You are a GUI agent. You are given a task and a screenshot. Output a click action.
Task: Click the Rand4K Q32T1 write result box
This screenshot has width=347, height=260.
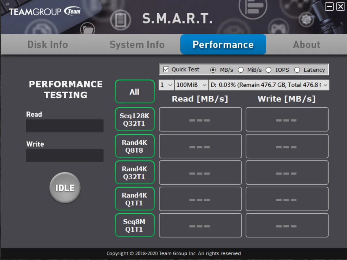[x=287, y=172]
